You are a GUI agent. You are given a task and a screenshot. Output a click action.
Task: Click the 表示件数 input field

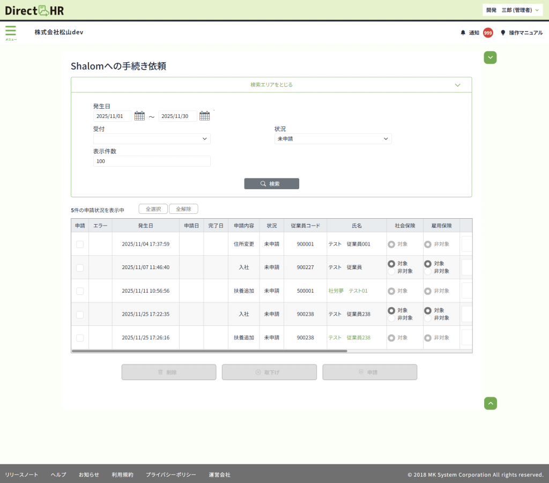[152, 161]
